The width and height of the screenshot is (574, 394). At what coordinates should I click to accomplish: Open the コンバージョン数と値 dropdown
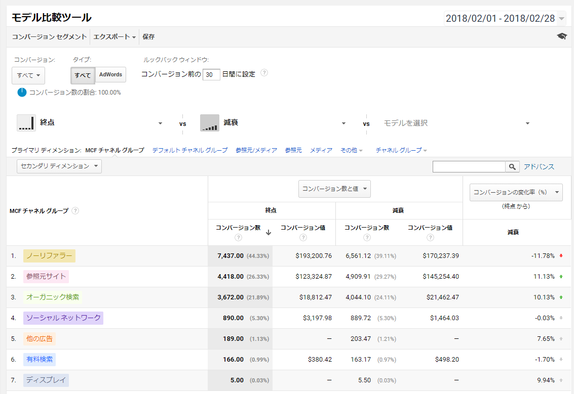click(x=334, y=189)
